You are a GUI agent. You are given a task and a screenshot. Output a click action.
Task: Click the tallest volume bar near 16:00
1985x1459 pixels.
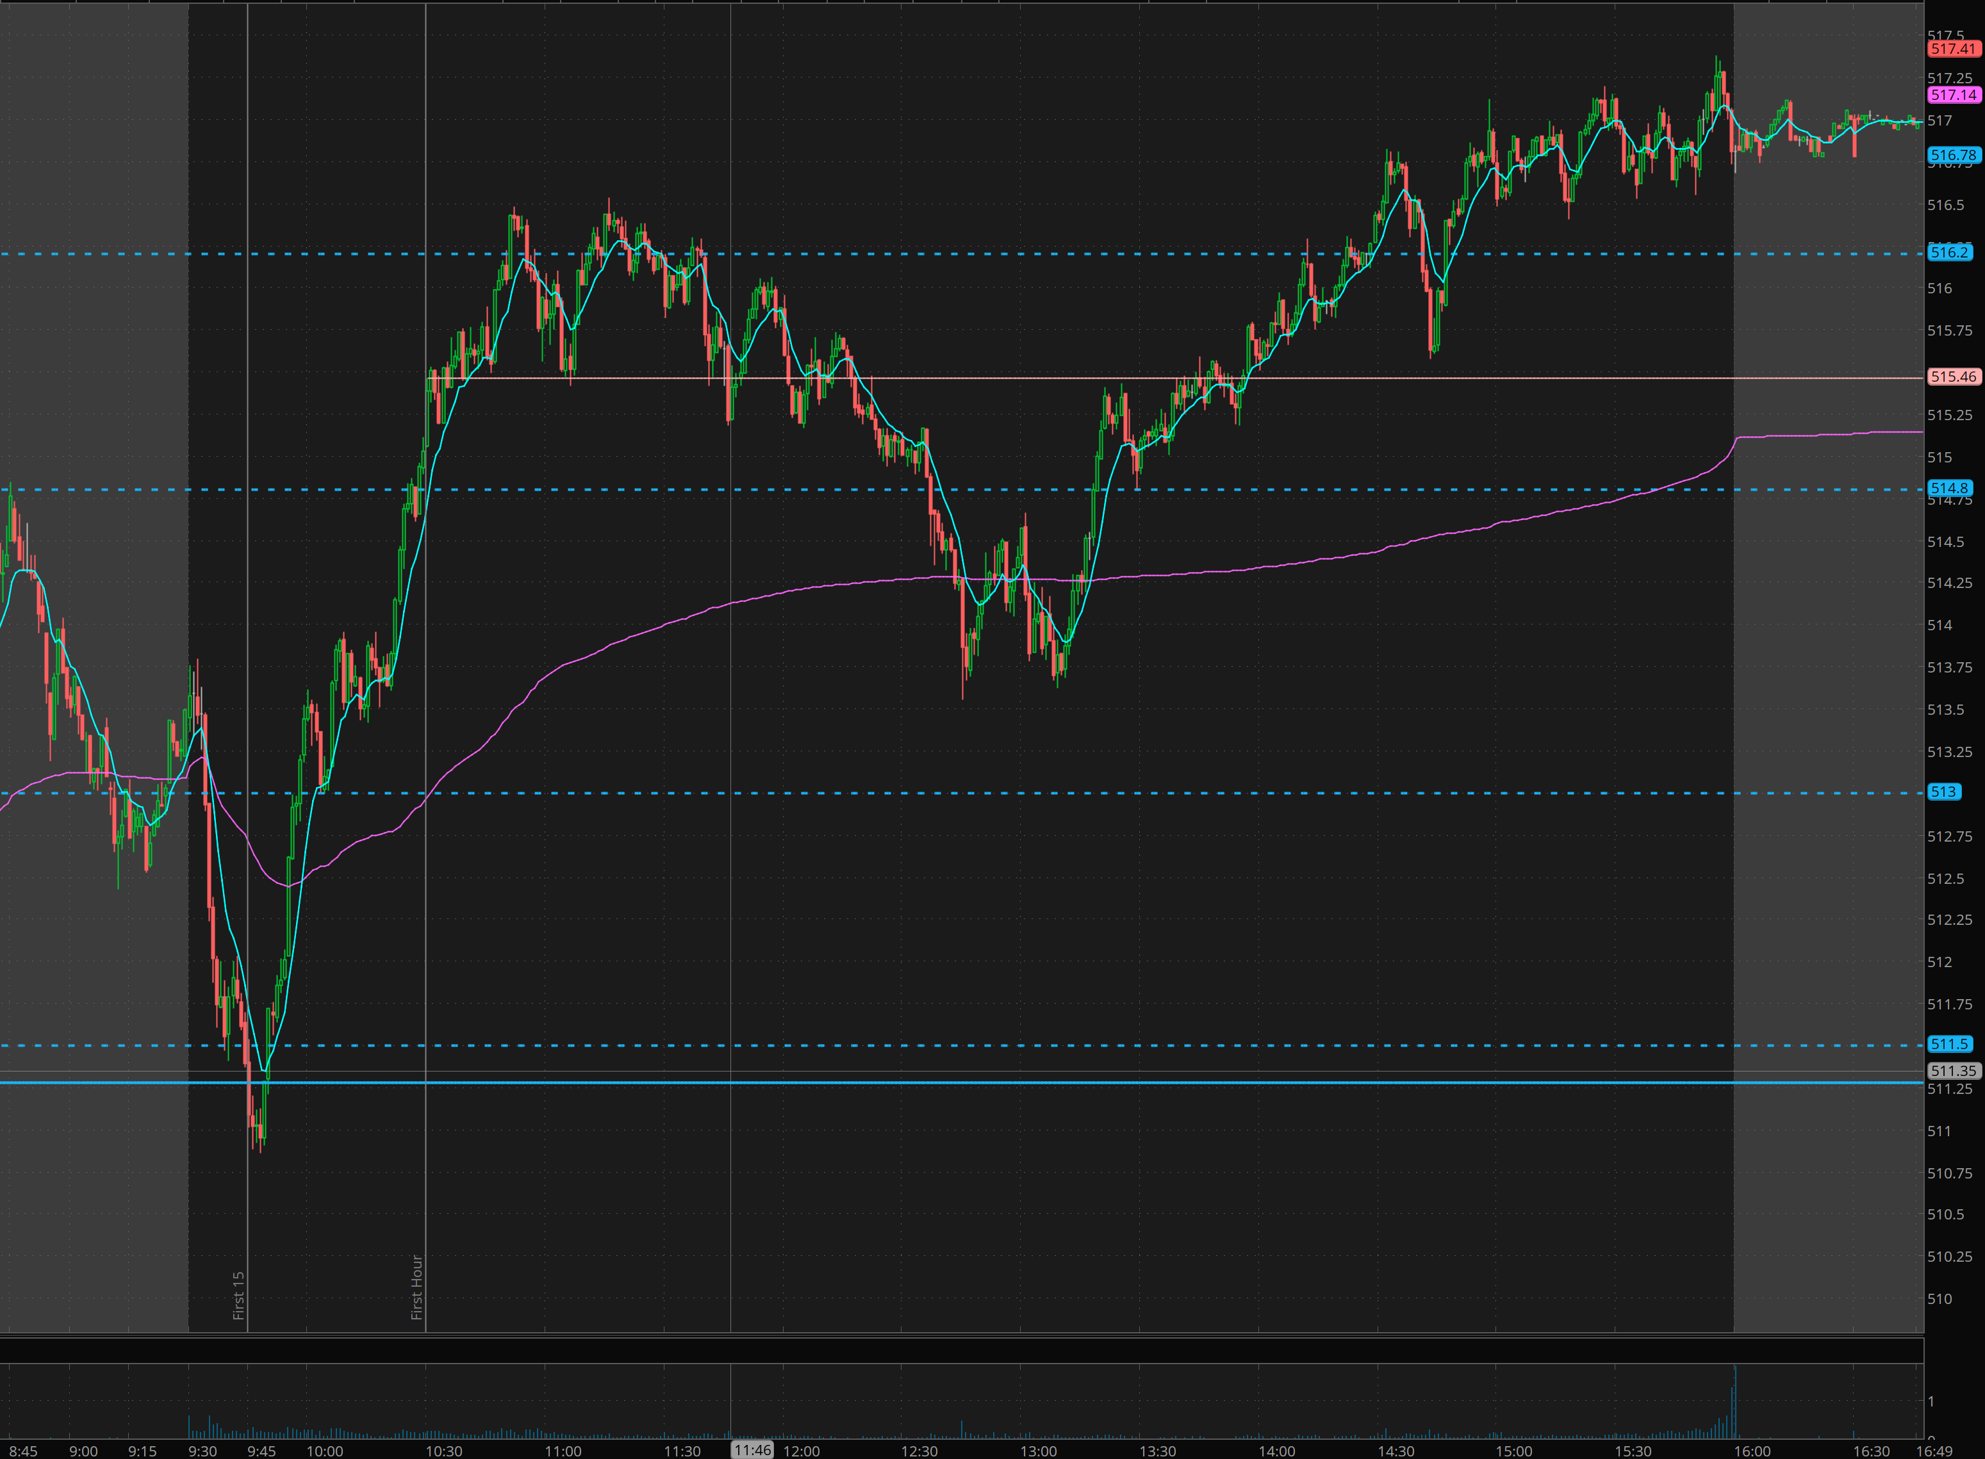coord(1735,1403)
